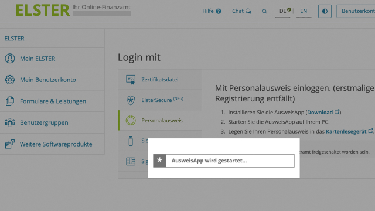This screenshot has height=211, width=375.
Task: Open the Hilfe help link
Action: (212, 11)
